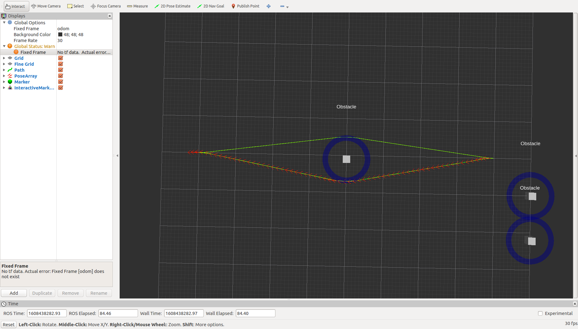Expand the Path display properties
The height and width of the screenshot is (329, 578).
(4, 70)
